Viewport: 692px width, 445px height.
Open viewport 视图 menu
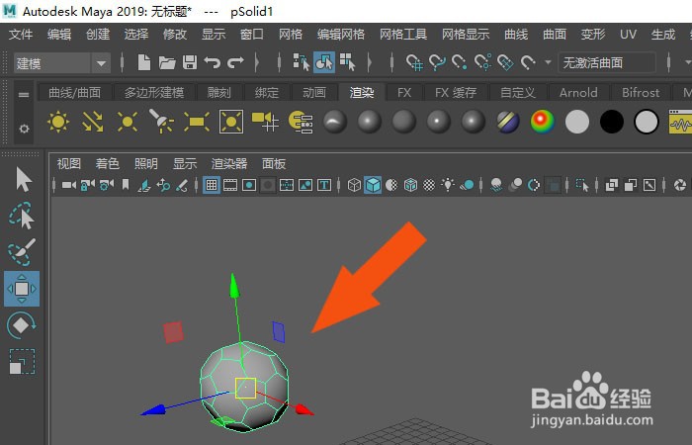[x=69, y=164]
